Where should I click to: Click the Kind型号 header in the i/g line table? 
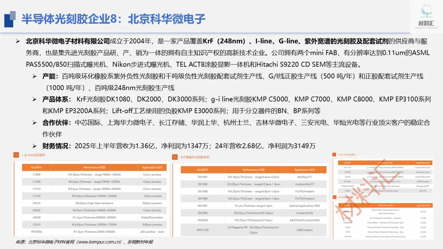[37, 168]
